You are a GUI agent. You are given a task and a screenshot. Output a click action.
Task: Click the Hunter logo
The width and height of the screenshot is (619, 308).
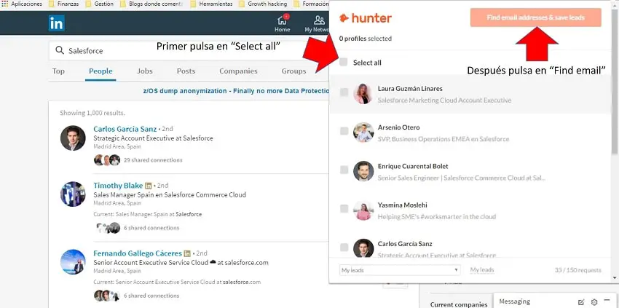pyautogui.click(x=365, y=18)
